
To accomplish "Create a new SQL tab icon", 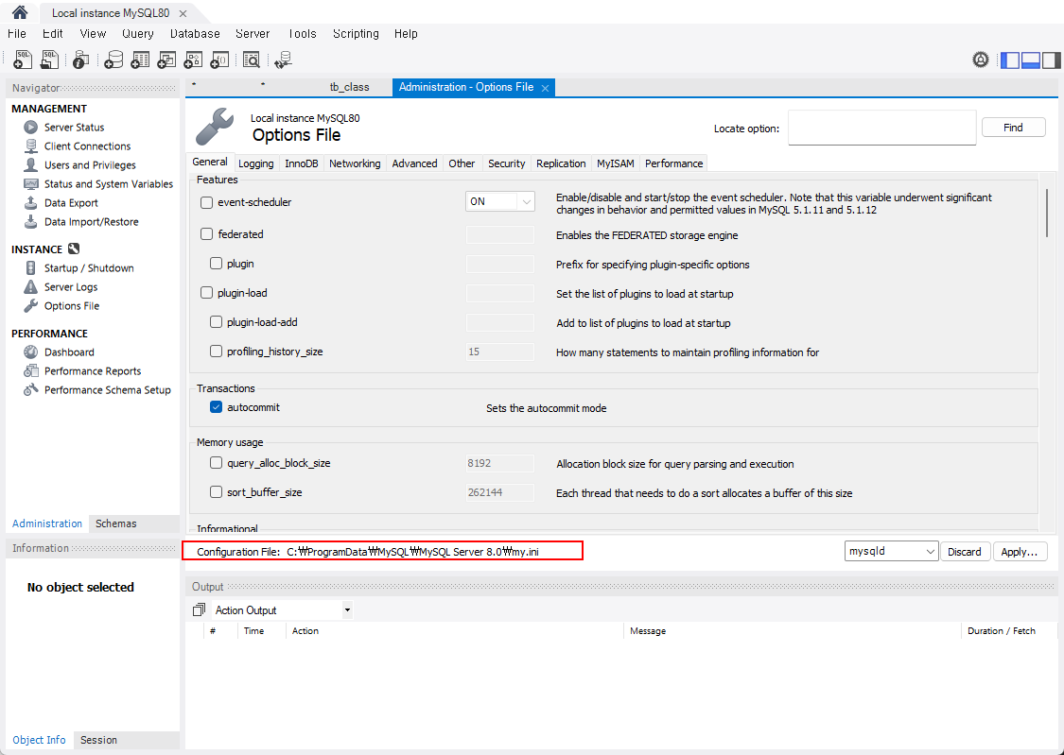I will click(23, 60).
